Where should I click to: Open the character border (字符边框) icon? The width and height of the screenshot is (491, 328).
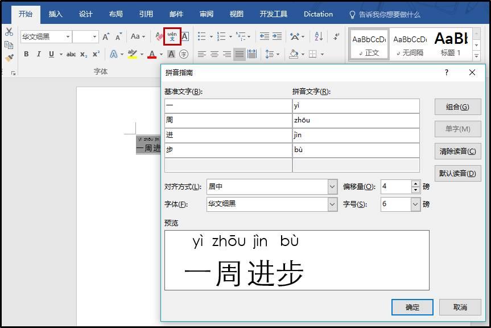click(x=184, y=37)
